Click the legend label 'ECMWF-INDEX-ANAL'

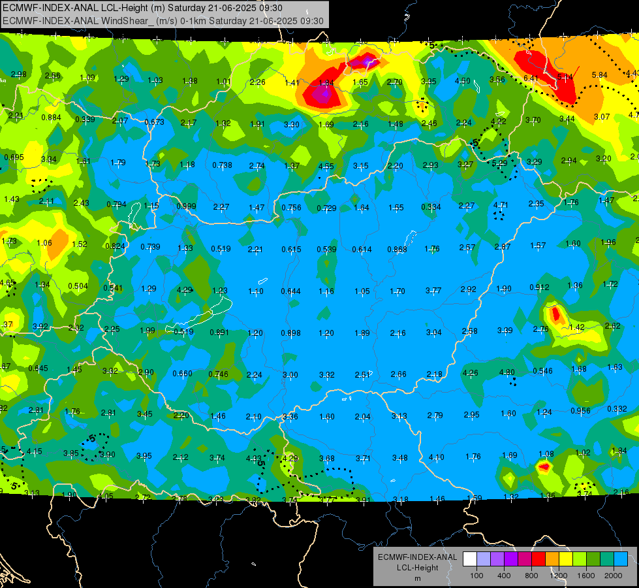click(x=417, y=557)
